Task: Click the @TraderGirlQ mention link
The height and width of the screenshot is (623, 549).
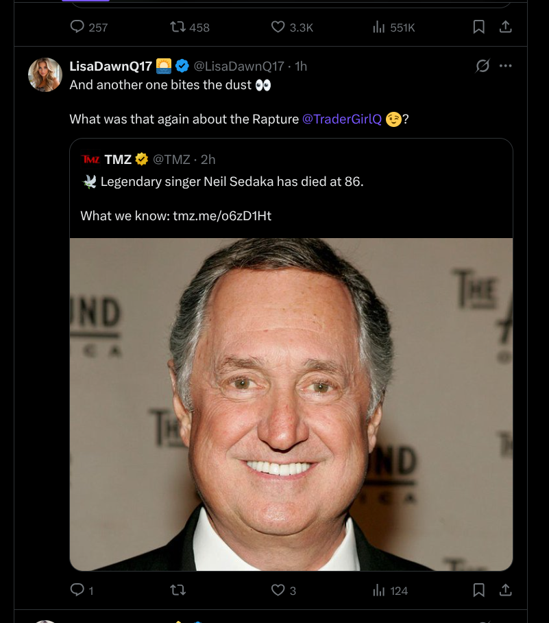Action: click(x=341, y=119)
